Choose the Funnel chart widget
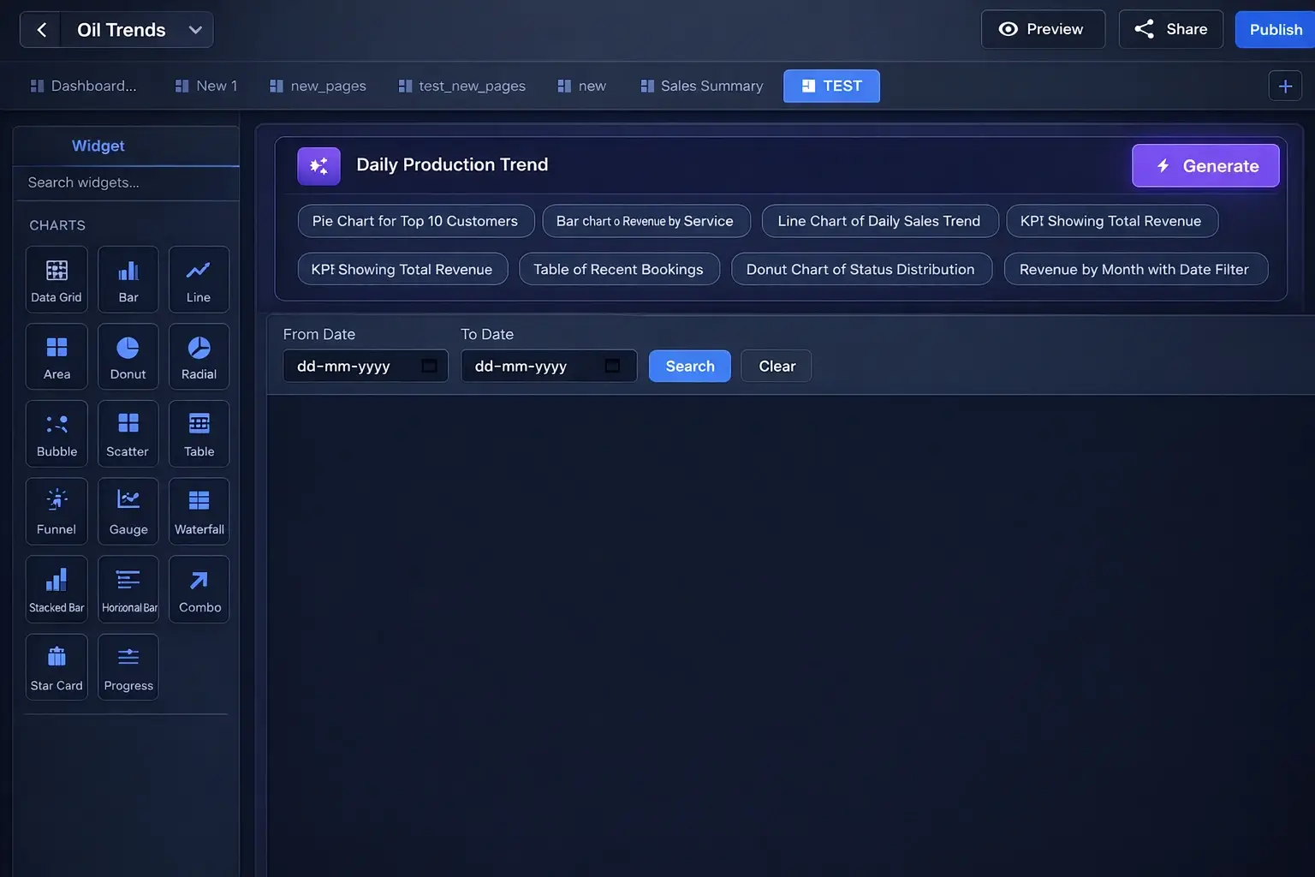 (x=57, y=511)
